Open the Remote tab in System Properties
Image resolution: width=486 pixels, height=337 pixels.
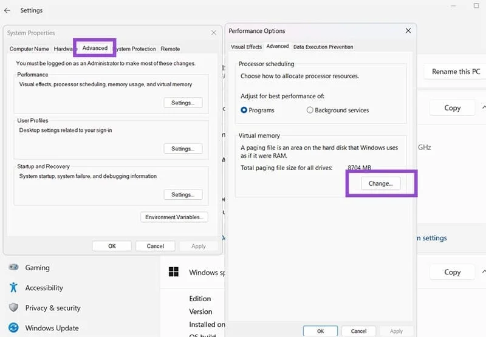click(170, 49)
